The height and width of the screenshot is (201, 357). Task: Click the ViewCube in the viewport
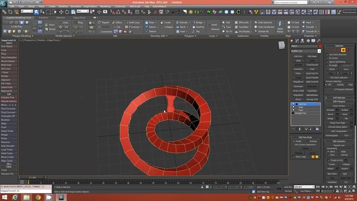pyautogui.click(x=281, y=45)
